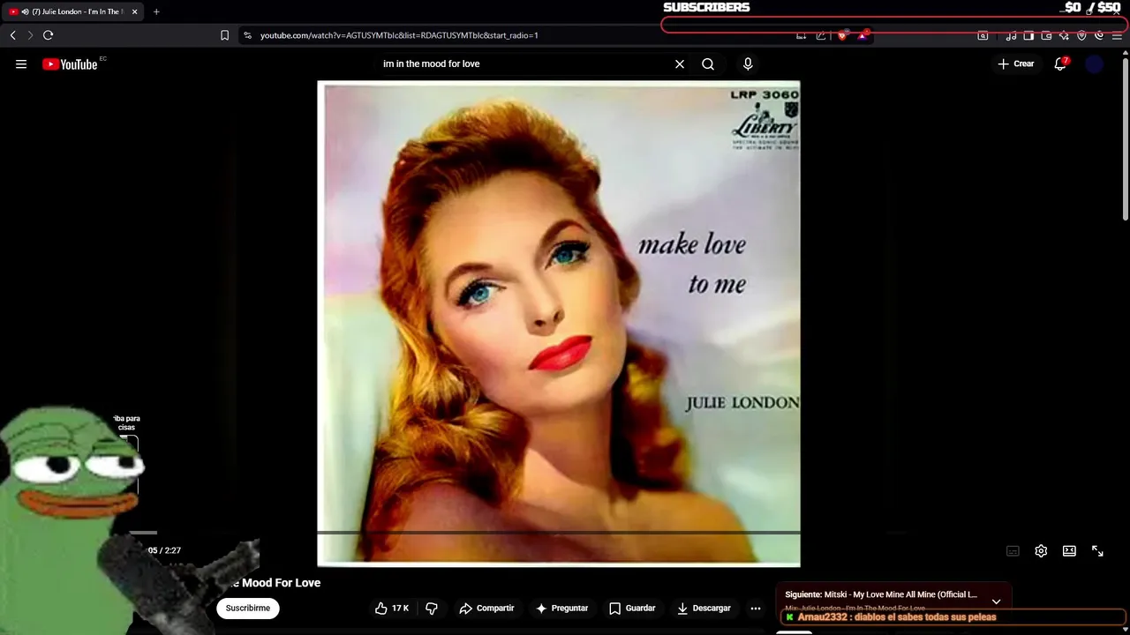The height and width of the screenshot is (635, 1130).
Task: Open the account avatar menu
Action: tap(1095, 63)
